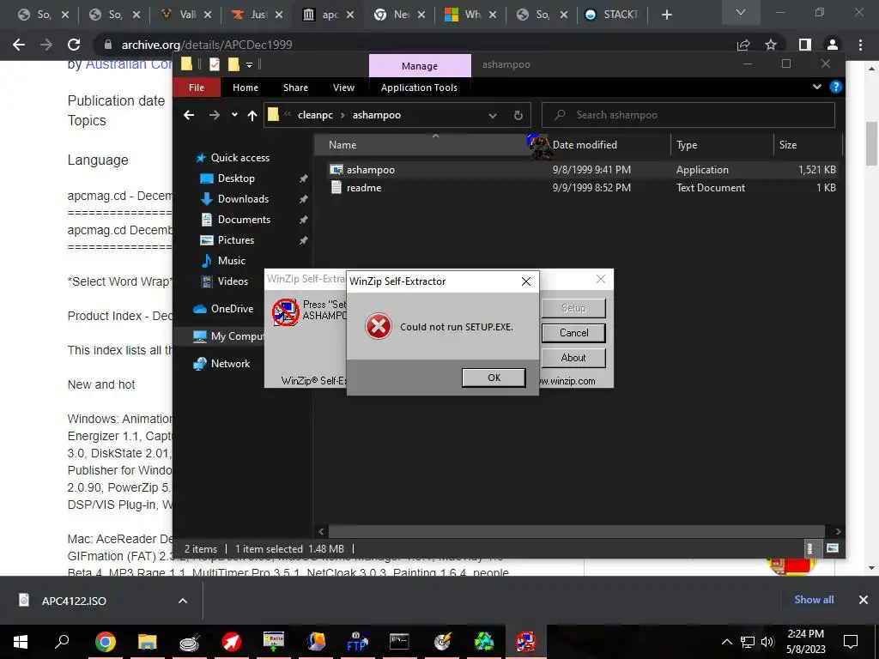Viewport: 879px width, 659px height.
Task: Go forward in File Explorer
Action: click(214, 115)
